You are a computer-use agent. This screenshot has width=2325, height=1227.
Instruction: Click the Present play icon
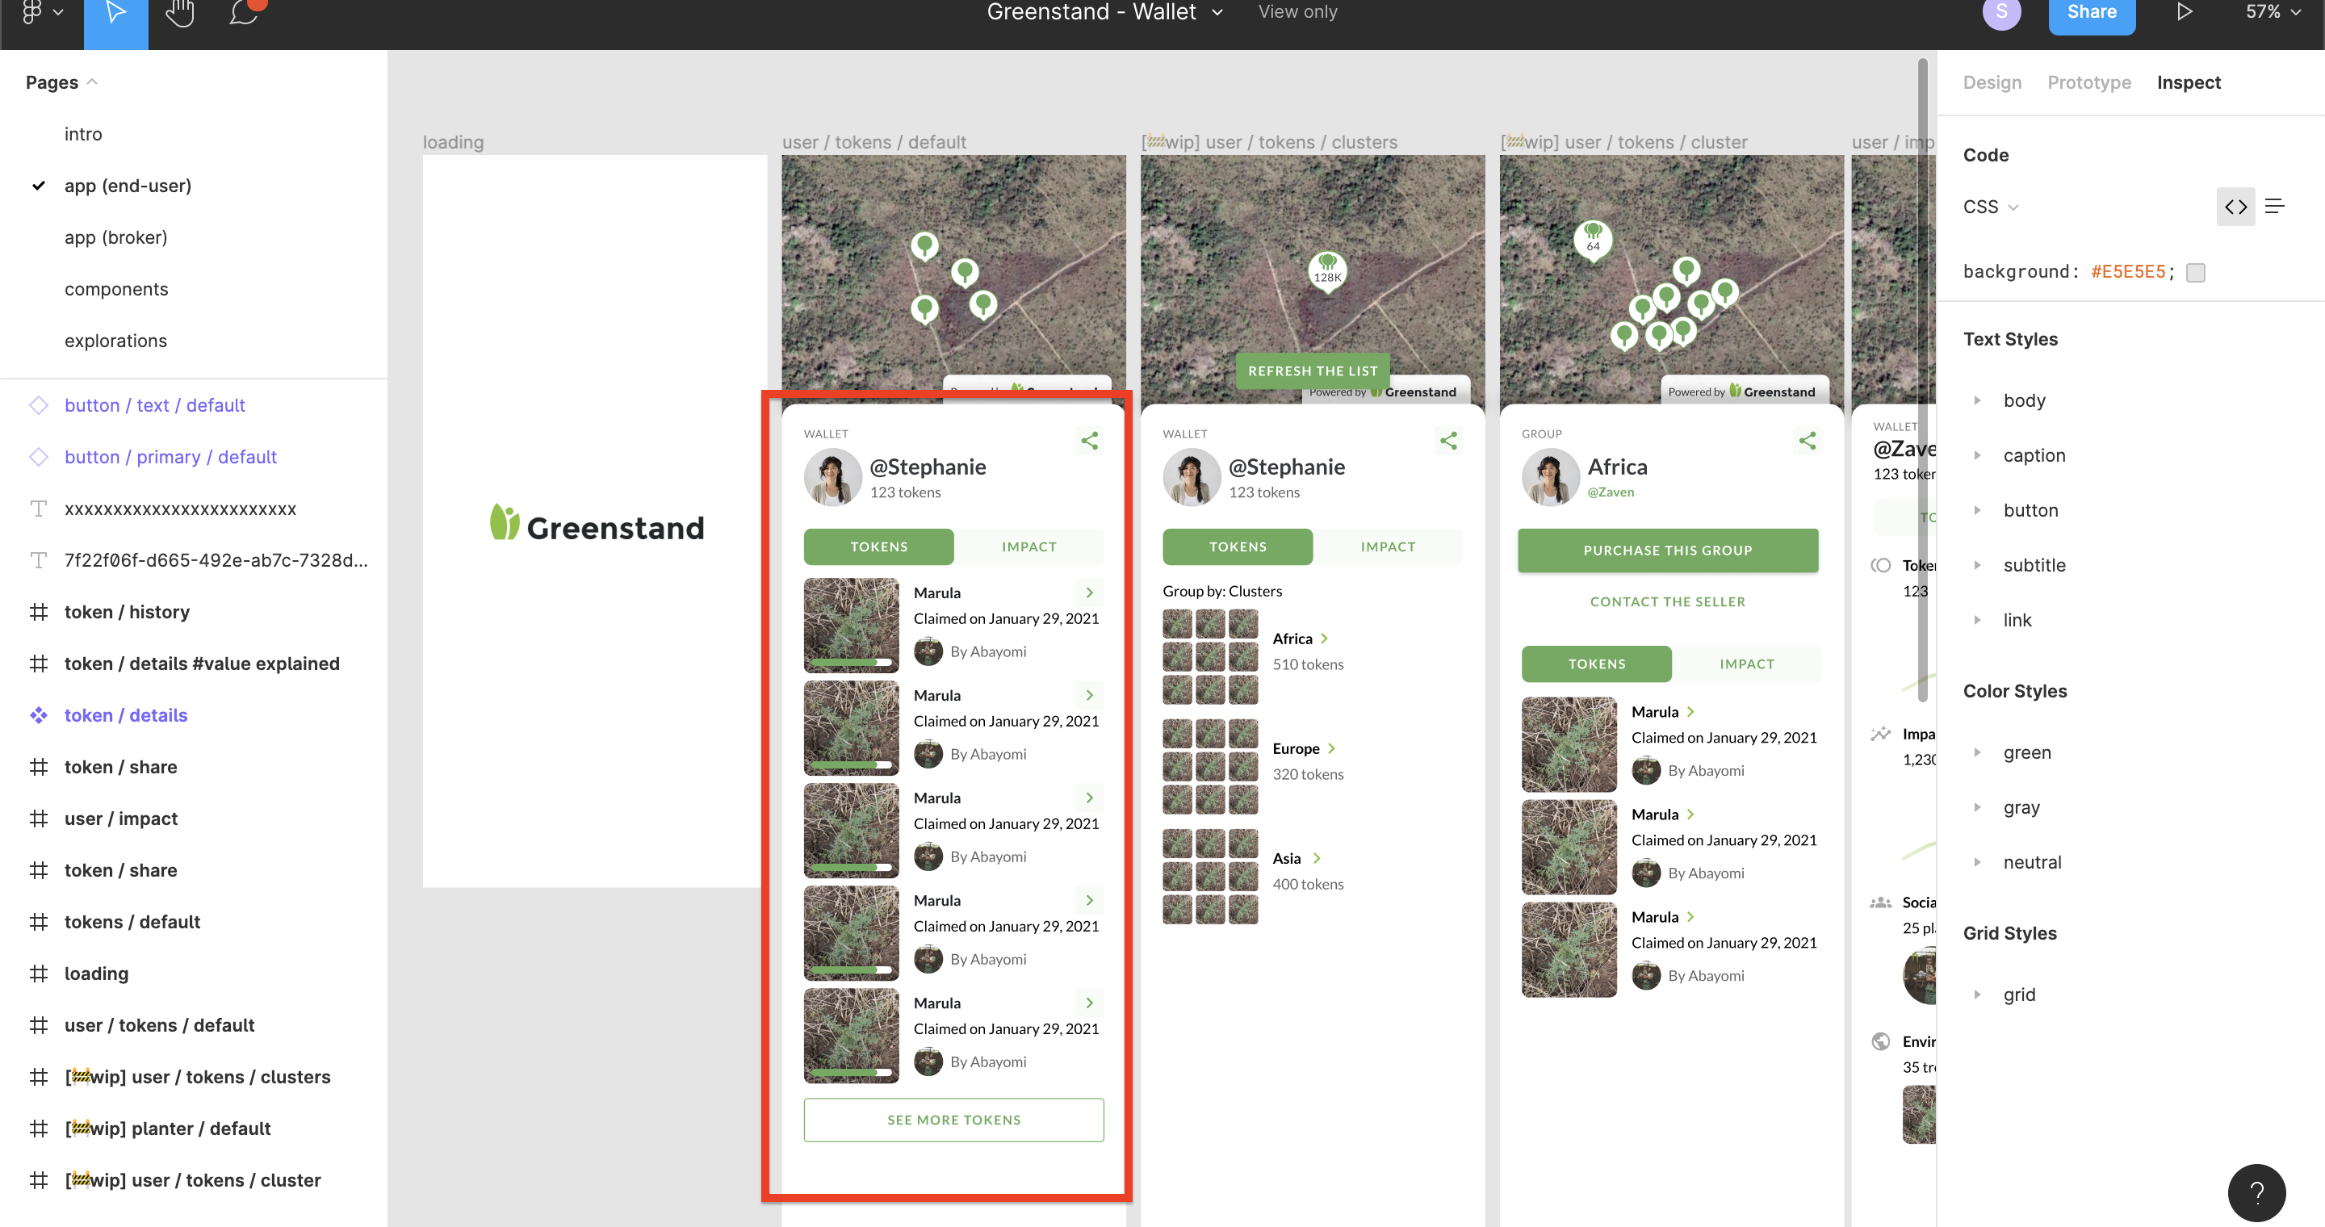coord(2185,12)
